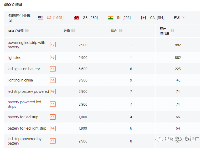The height and width of the screenshot is (148, 206).
Task: Click rank 9 for lighting in china
Action: 131,80
